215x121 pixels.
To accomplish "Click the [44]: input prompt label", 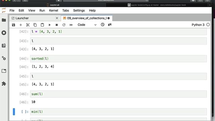I will 24,58.
